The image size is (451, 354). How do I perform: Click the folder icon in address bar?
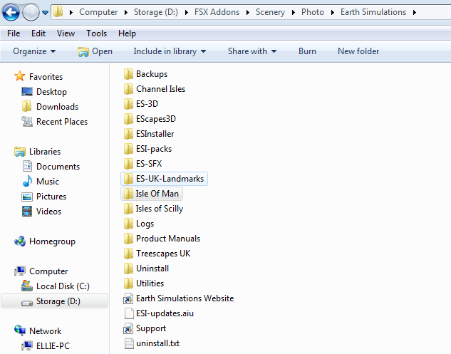(58, 12)
